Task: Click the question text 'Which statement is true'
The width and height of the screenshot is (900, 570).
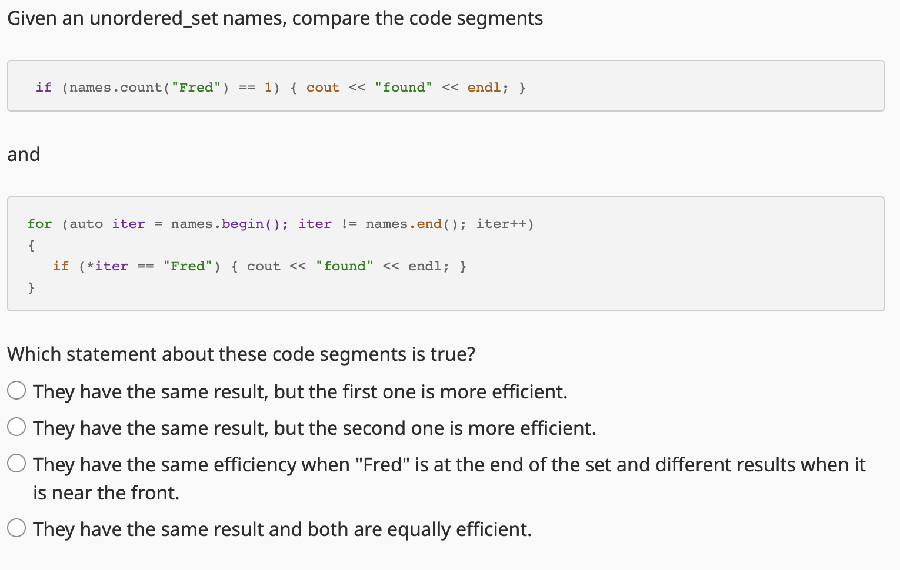Action: coord(241,354)
